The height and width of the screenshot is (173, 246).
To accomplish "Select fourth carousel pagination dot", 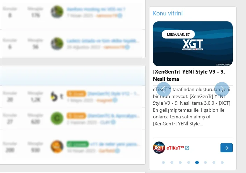I will pyautogui.click(x=189, y=162).
